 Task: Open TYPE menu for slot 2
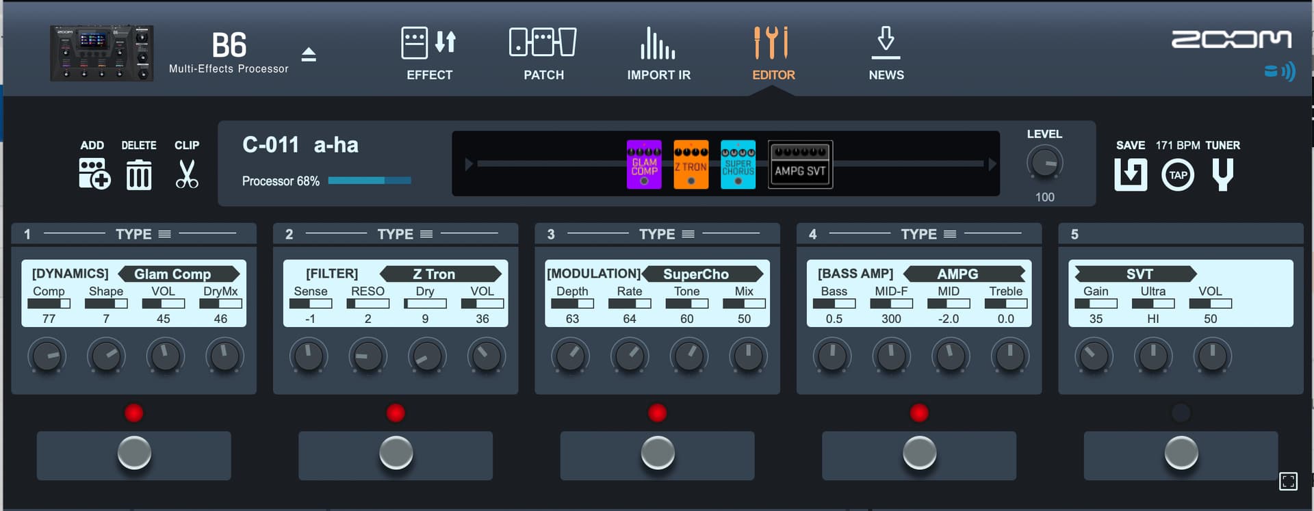tap(405, 234)
